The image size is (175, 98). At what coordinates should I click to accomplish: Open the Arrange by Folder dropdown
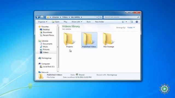coord(131,27)
